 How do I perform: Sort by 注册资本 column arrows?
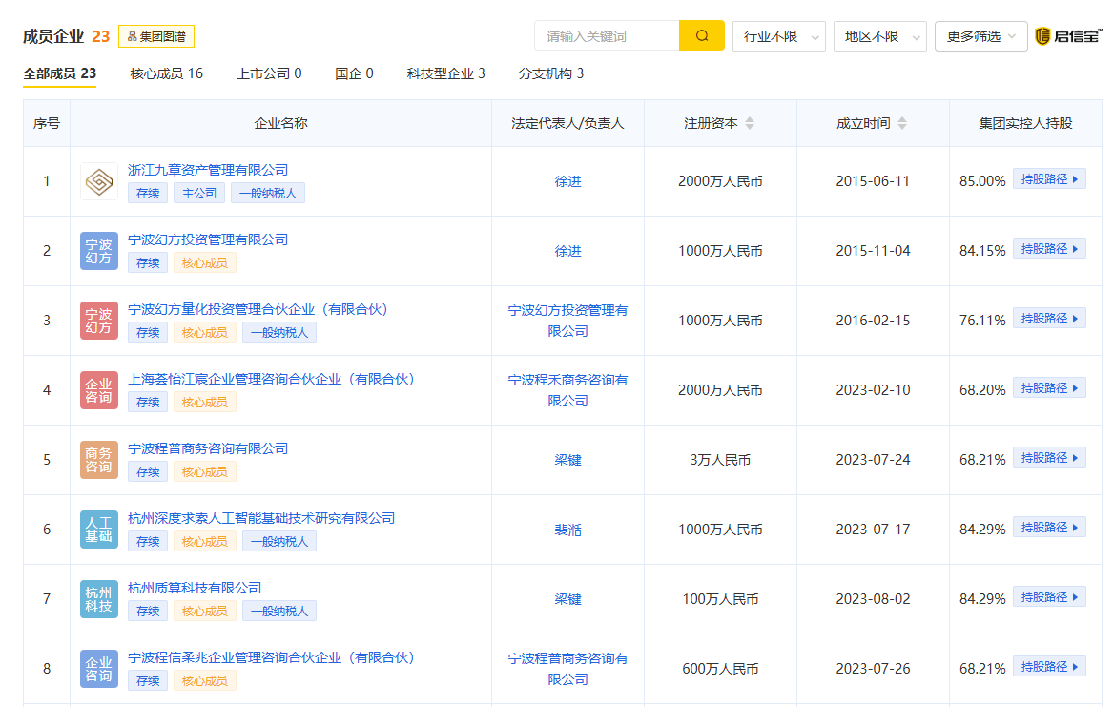[750, 123]
